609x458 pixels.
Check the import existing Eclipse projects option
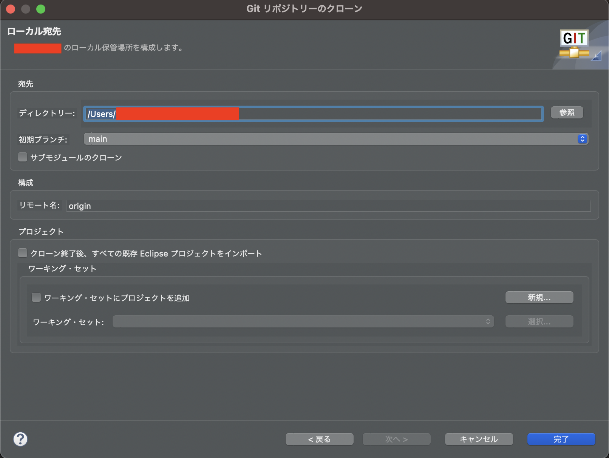click(23, 253)
